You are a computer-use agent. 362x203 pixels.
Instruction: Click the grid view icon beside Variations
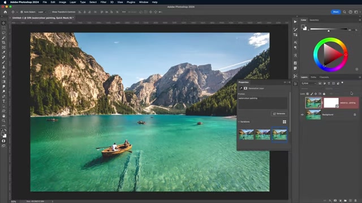(285, 122)
